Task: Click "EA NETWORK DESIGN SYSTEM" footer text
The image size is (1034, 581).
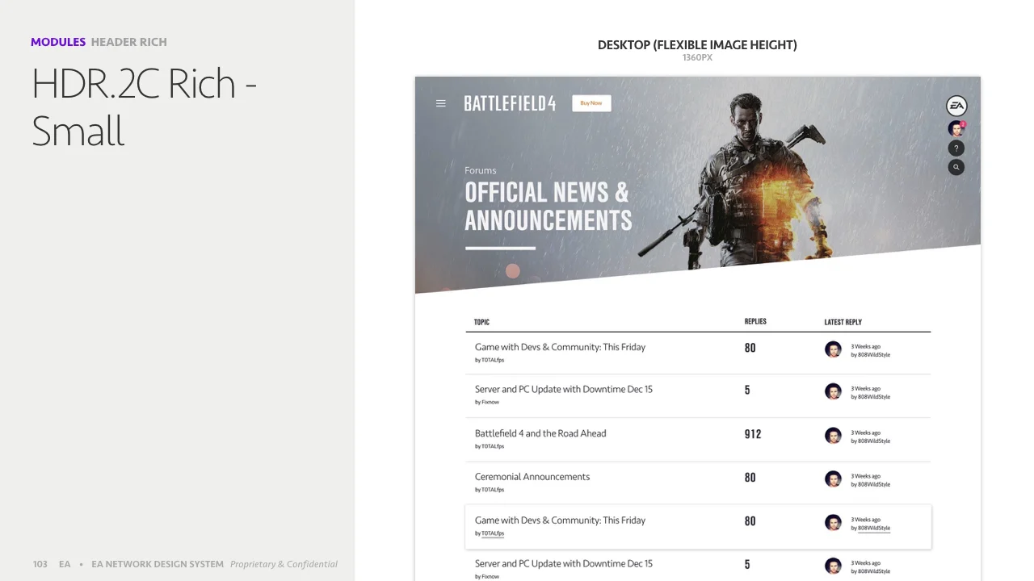Action: [x=158, y=564]
